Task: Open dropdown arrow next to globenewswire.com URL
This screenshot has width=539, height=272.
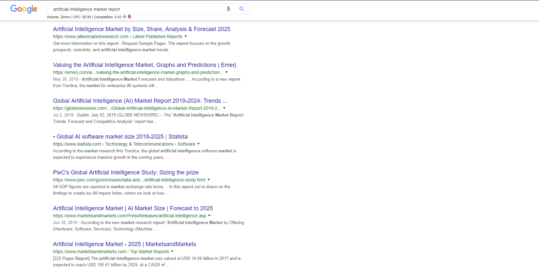Action: click(x=224, y=108)
